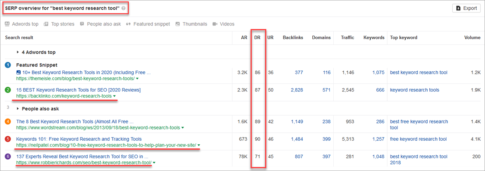Viewport: 485px width, 171px height.
Task: Click the Adwords top filter icon
Action: click(x=7, y=24)
